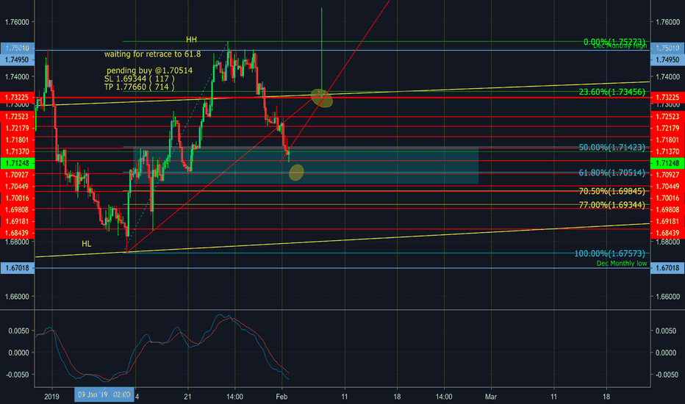
Task: Click the red 1.68439 level tag on left axis
Action: click(17, 233)
